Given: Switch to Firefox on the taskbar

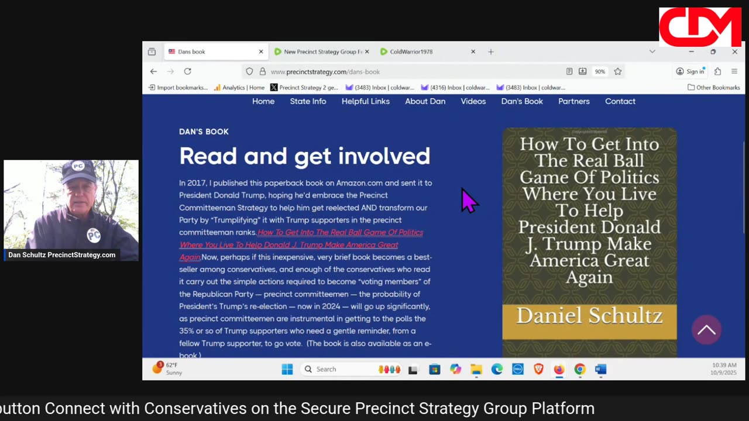Looking at the screenshot, I should click(x=559, y=369).
